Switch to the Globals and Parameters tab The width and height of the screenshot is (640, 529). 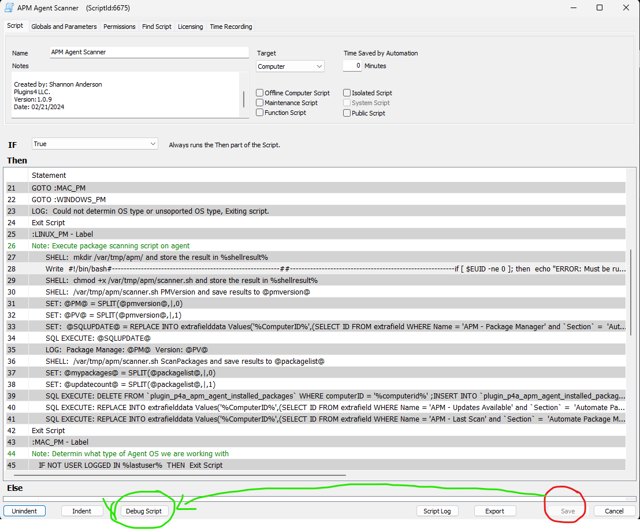64,27
